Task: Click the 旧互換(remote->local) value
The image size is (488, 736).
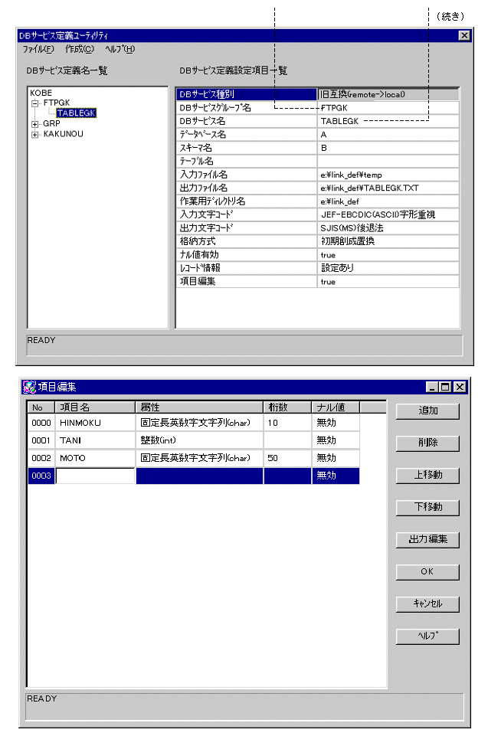Action: (388, 94)
